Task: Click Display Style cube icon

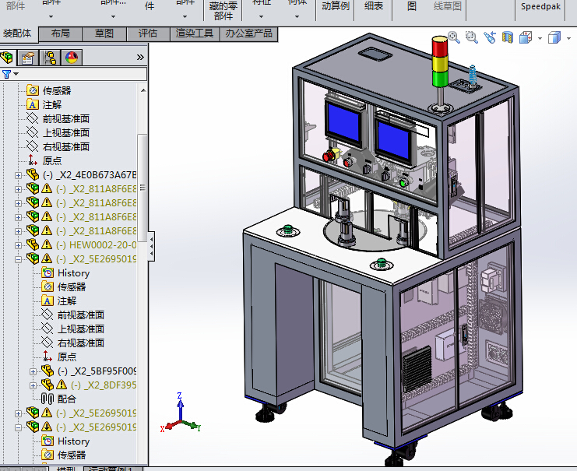Action: click(554, 37)
